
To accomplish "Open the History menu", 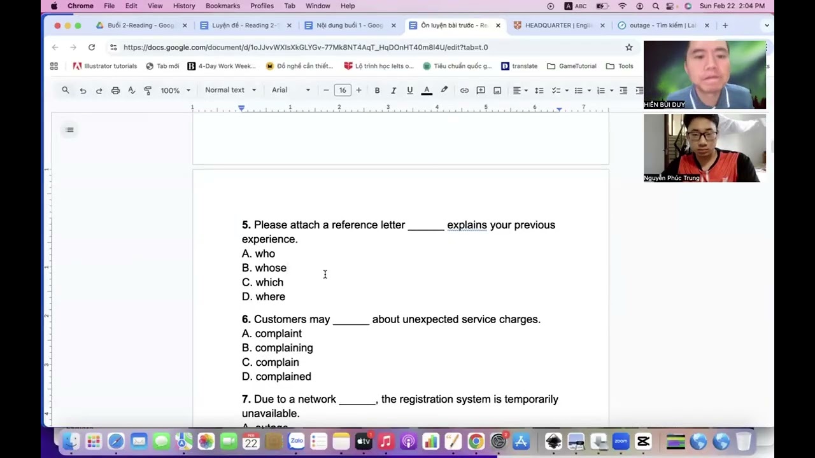I will 184,6.
